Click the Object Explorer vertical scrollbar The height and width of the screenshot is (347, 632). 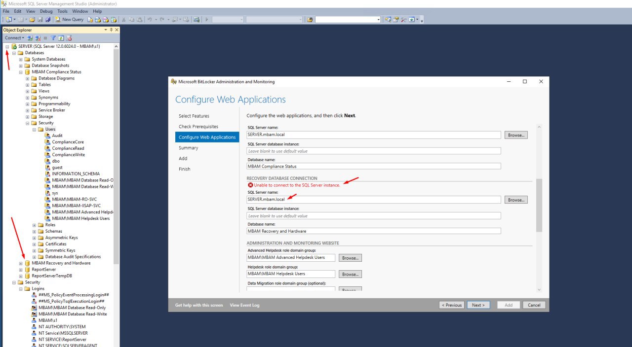coord(116,157)
